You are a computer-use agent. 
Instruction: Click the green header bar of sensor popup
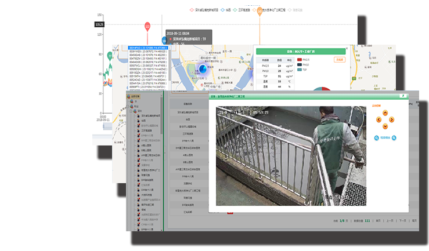point(301,52)
